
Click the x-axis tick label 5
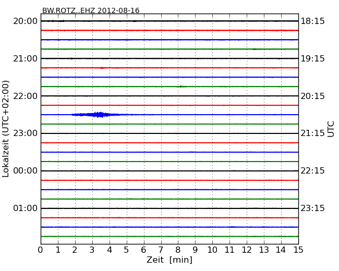[127, 250]
